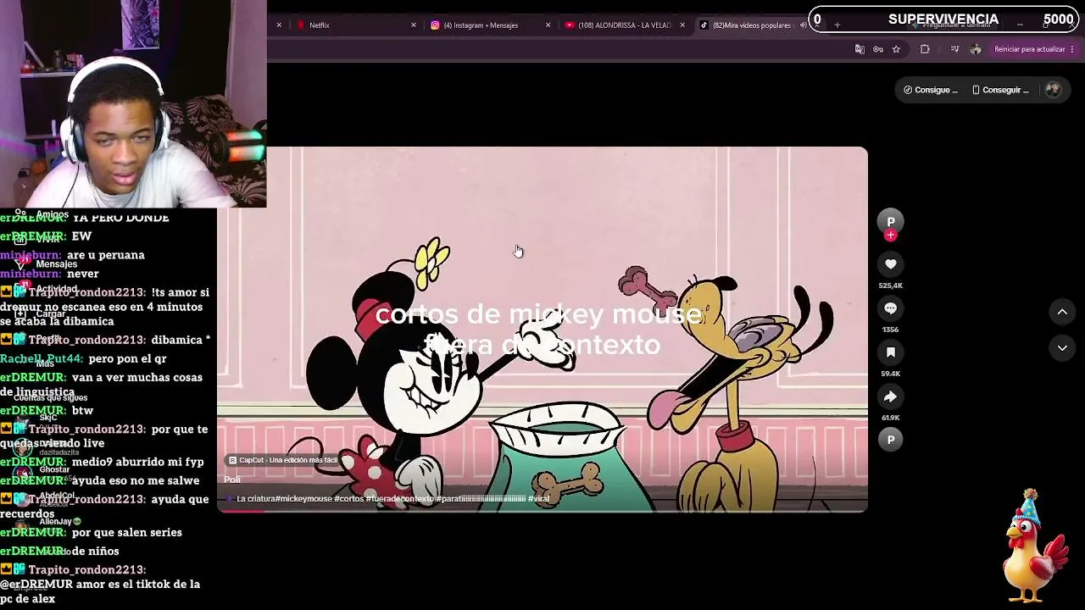1085x610 pixels.
Task: Open the browser extensions puzzle icon
Action: pyautogui.click(x=925, y=49)
